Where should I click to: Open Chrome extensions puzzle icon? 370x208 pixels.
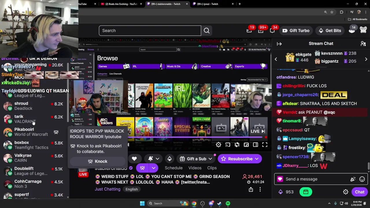341,12
